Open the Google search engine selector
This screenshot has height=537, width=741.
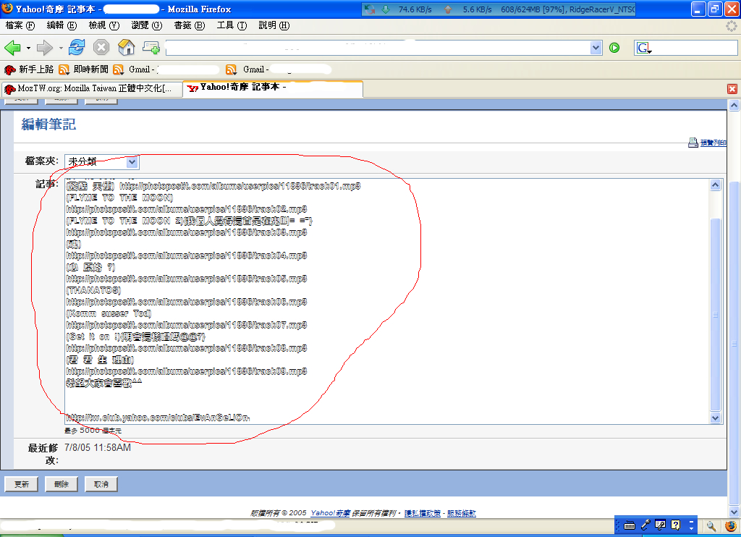(x=644, y=48)
